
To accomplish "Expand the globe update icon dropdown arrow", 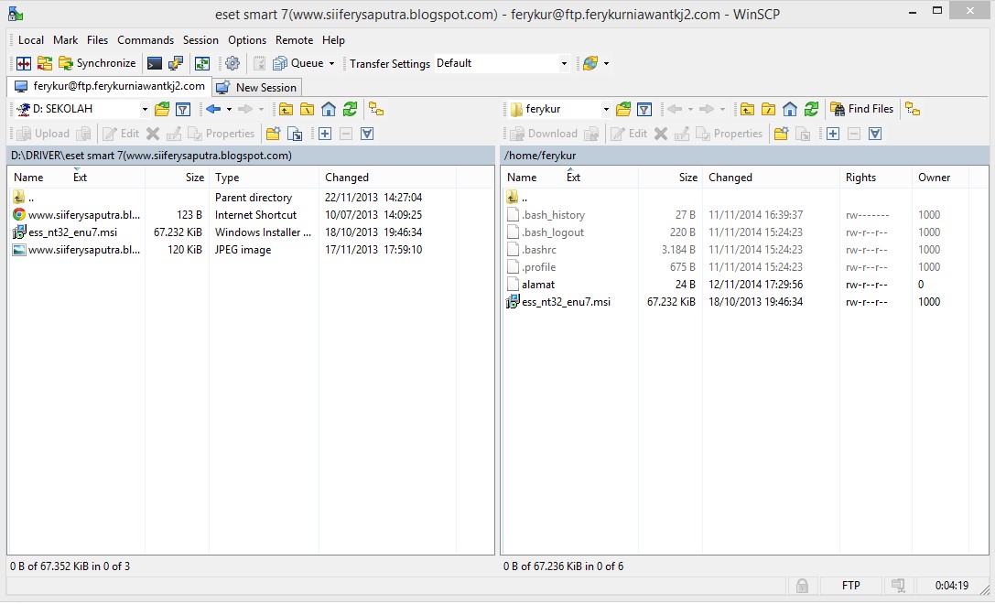I will [x=606, y=63].
